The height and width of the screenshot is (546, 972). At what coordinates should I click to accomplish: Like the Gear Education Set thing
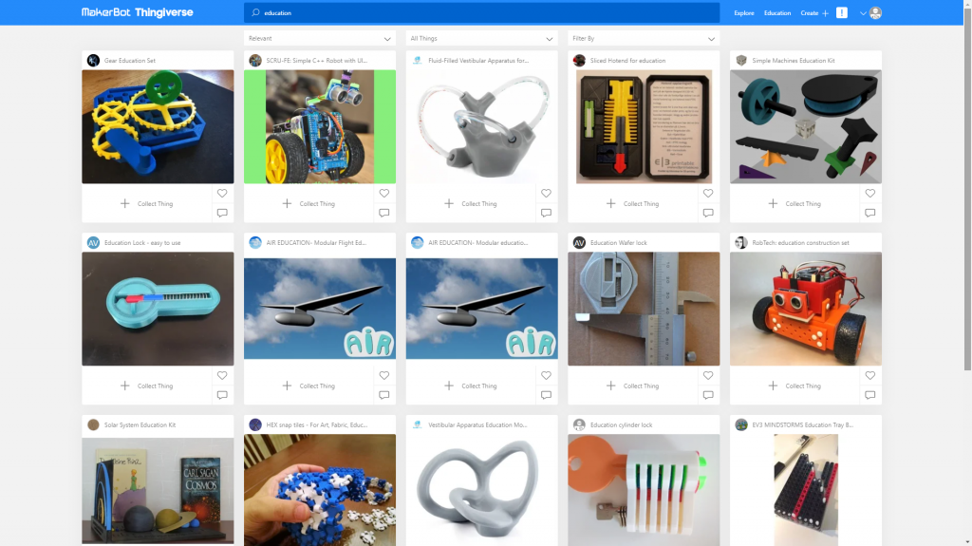coord(222,193)
